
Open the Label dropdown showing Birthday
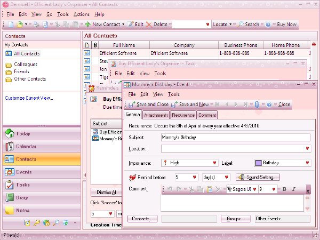point(307,163)
